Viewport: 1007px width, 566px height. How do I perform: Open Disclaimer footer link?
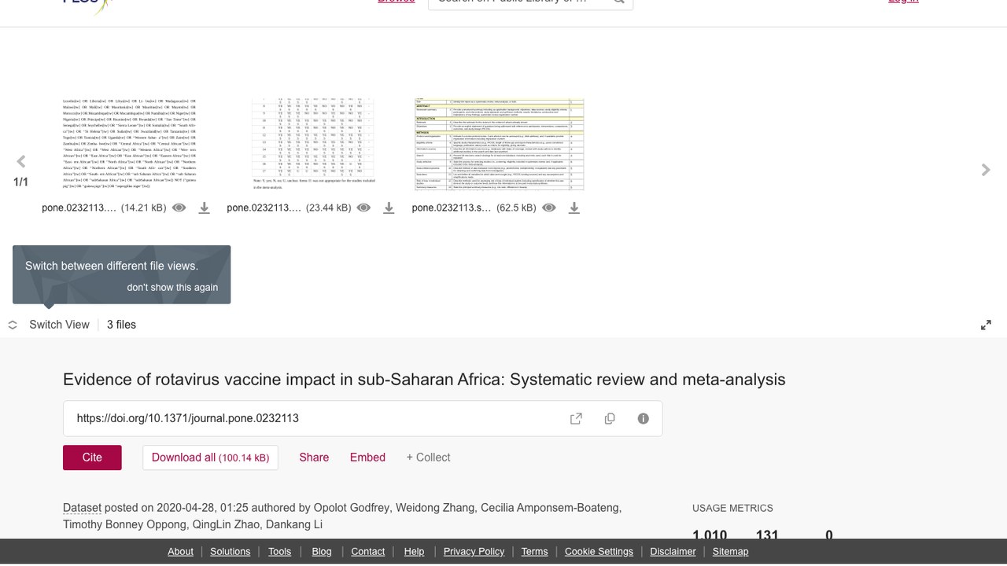(x=673, y=552)
